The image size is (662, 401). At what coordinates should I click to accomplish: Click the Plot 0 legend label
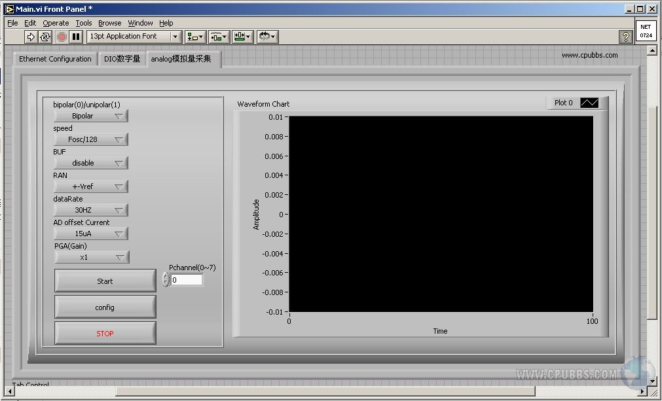pyautogui.click(x=563, y=103)
